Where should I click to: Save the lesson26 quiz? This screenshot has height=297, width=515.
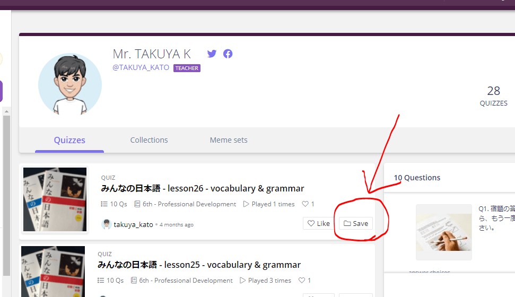coord(356,223)
